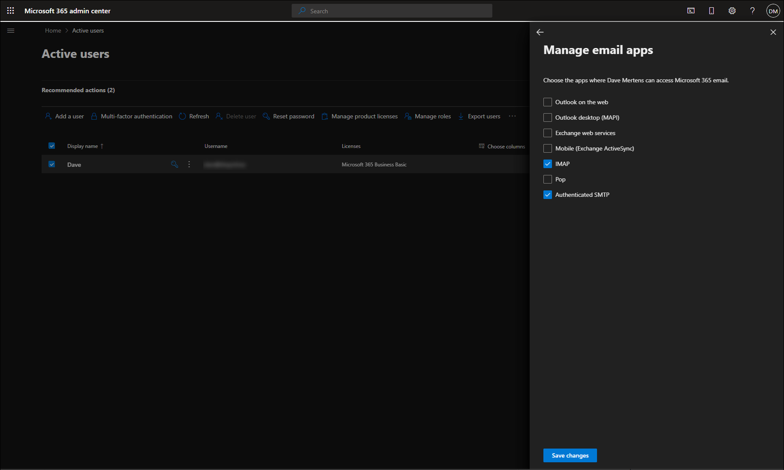Viewport: 784px width, 470px height.
Task: Expand Recommended actions (2)
Action: [78, 90]
